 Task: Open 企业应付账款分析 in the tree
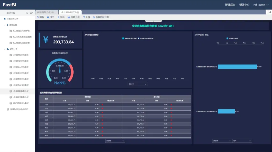pyautogui.click(x=21, y=97)
